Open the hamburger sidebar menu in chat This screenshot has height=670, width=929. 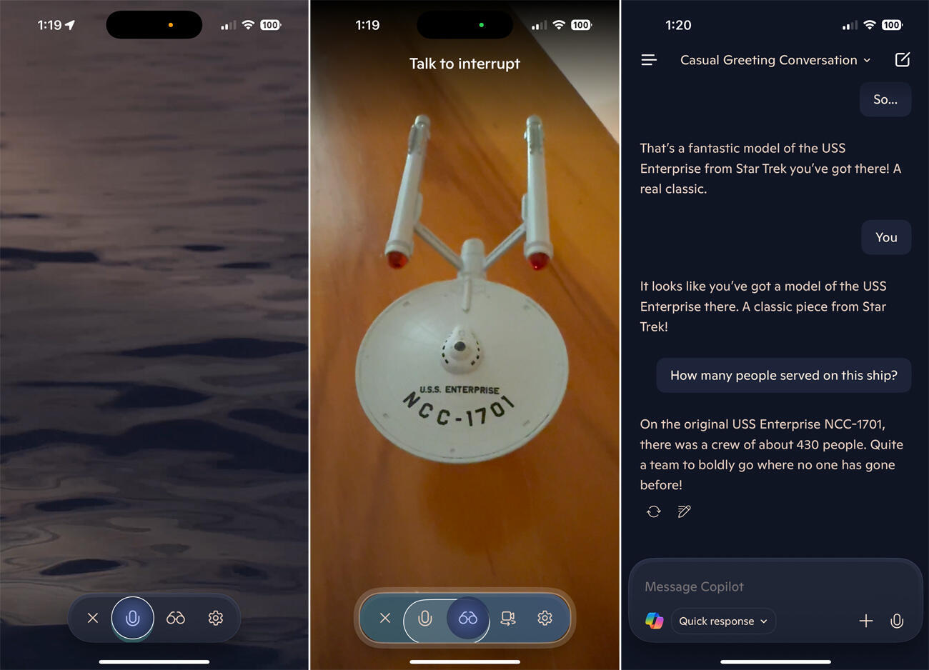pyautogui.click(x=649, y=60)
